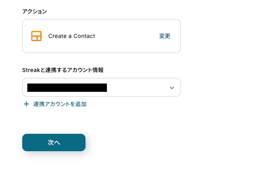Click the orange Streak app icon
This screenshot has width=274, height=171.
[36, 36]
